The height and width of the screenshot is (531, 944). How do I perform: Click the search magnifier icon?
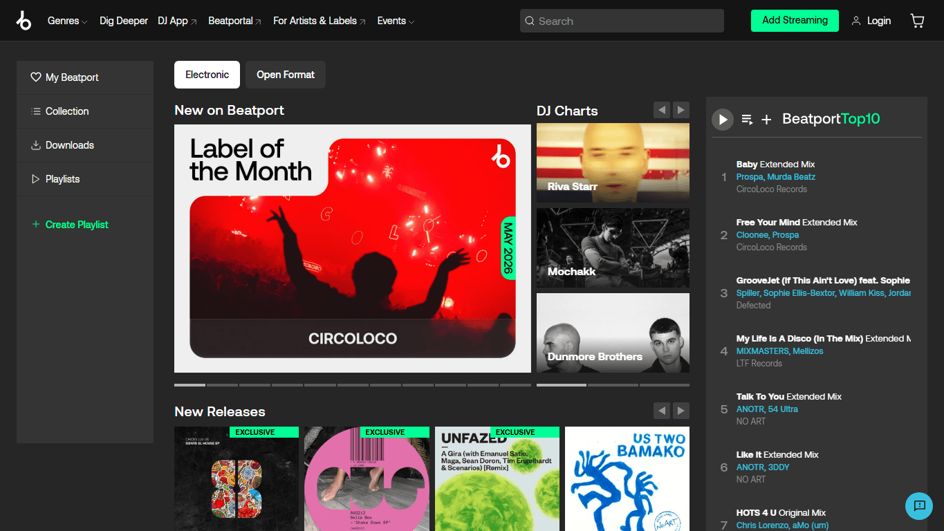coord(530,21)
